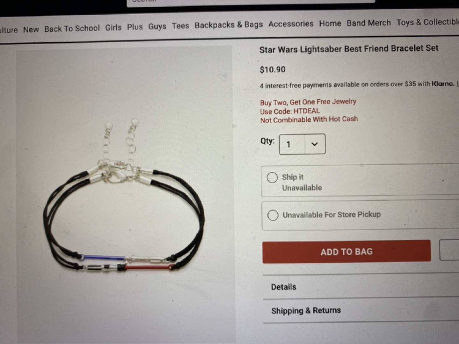Open the Girls category

click(x=113, y=28)
